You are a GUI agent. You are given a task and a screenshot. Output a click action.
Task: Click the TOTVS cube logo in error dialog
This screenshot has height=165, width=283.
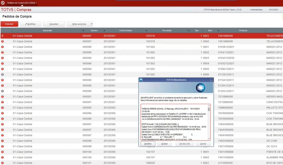pyautogui.click(x=200, y=88)
